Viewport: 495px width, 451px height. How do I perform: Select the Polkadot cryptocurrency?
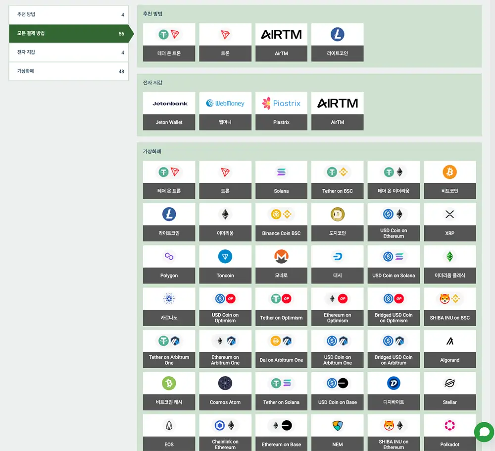[x=450, y=433]
